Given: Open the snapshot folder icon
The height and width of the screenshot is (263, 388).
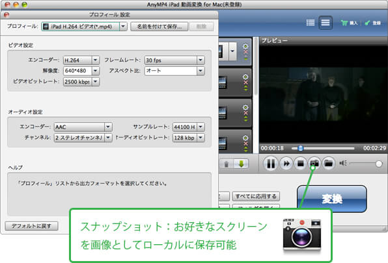Looking at the screenshot, I should (329, 164).
